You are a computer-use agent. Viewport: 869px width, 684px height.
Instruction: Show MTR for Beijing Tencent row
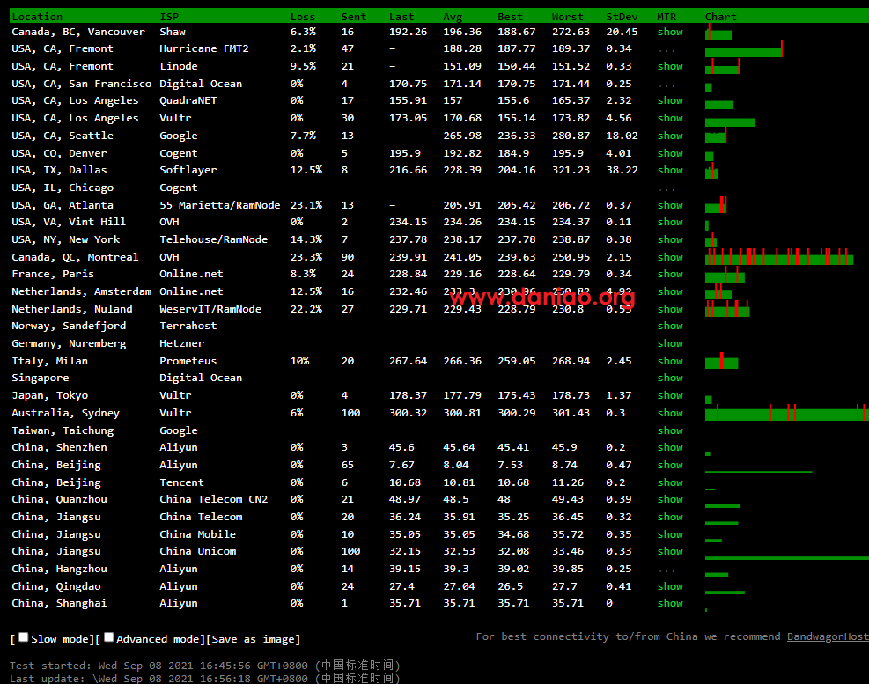click(670, 482)
